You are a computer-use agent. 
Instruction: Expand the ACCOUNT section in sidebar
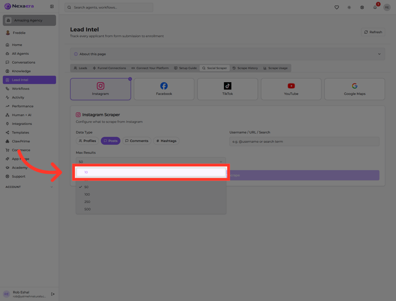(x=29, y=187)
